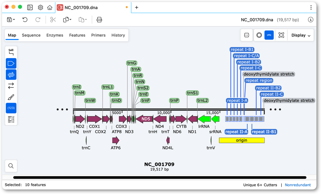The height and width of the screenshot is (194, 321).
Task: Click the COX1 feature label
Action: pos(94,126)
